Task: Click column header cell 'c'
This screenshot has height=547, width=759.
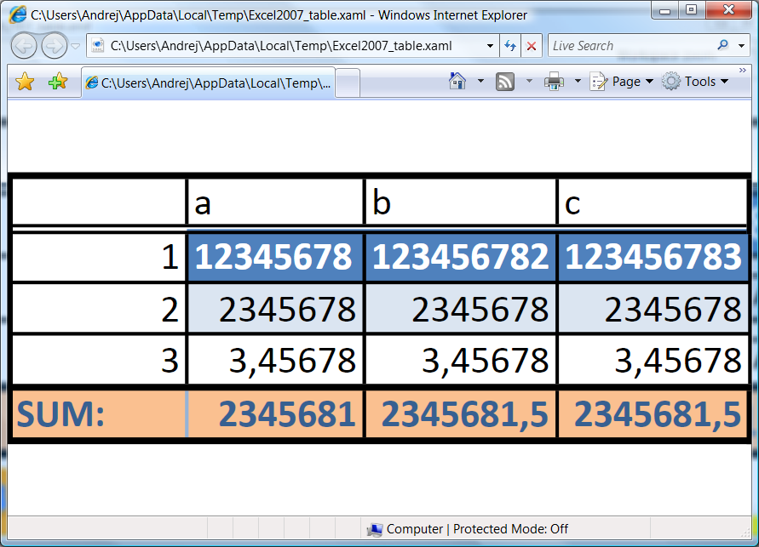Action: pos(653,202)
